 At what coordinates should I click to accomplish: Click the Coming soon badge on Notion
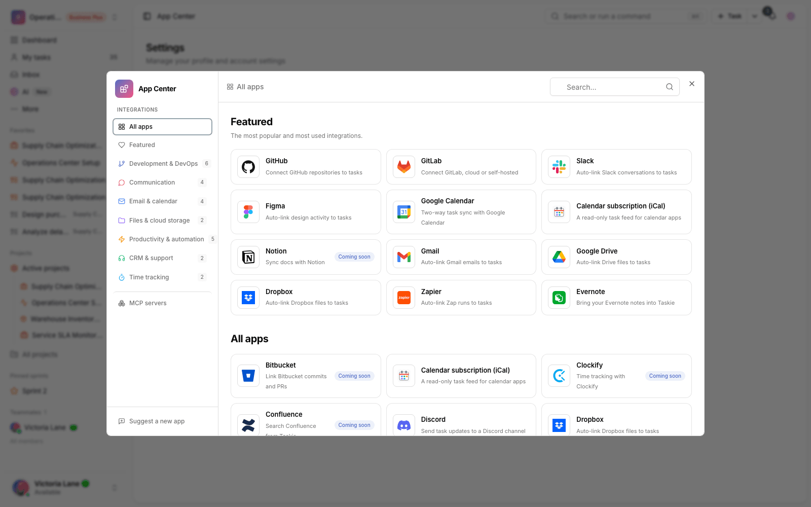pyautogui.click(x=354, y=257)
